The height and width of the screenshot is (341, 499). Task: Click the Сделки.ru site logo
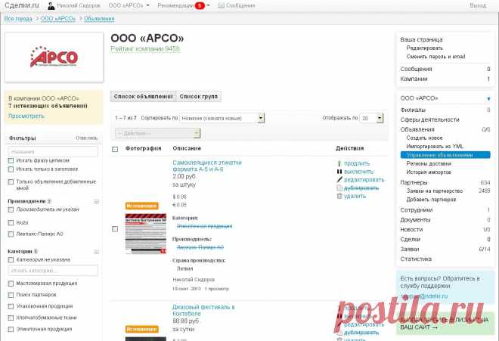tap(22, 5)
